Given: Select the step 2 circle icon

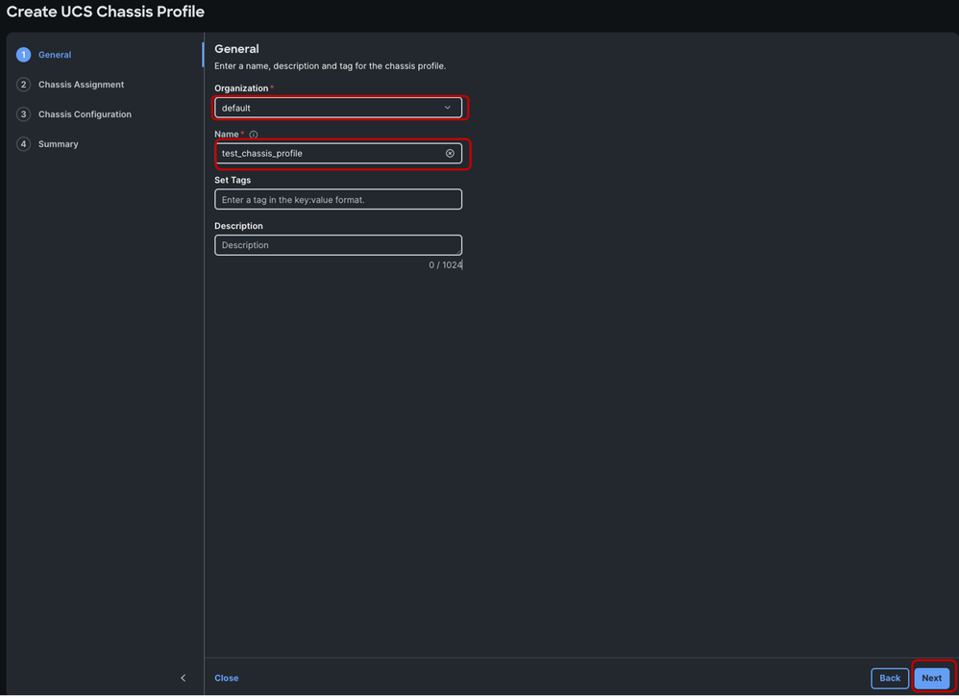Looking at the screenshot, I should (23, 85).
